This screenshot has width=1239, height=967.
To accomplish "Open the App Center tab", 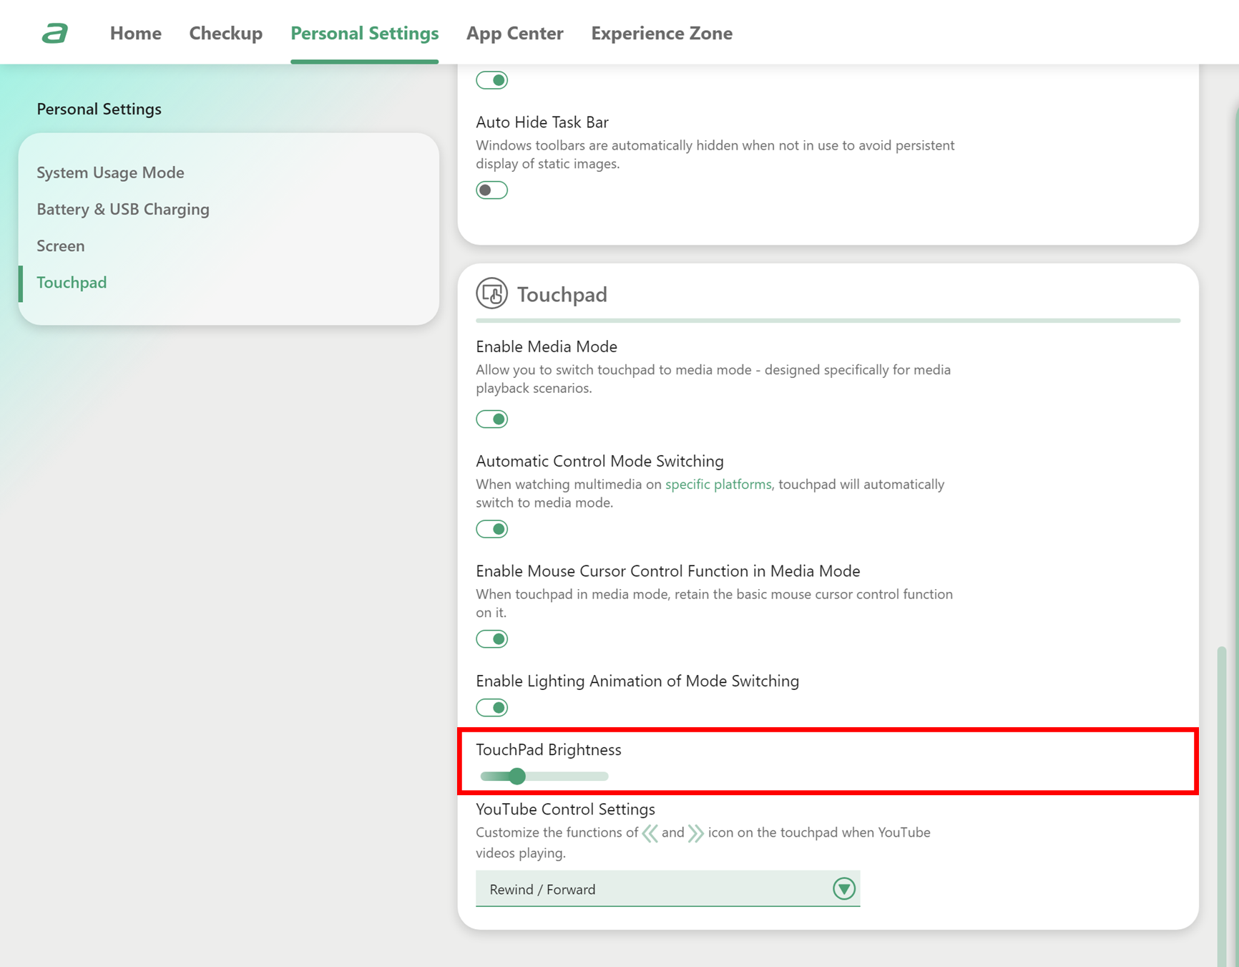I will 515,33.
